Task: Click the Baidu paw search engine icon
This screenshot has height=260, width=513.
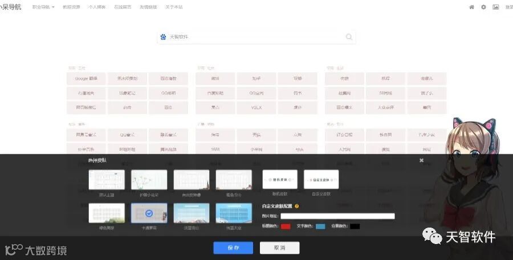Action: [x=163, y=37]
